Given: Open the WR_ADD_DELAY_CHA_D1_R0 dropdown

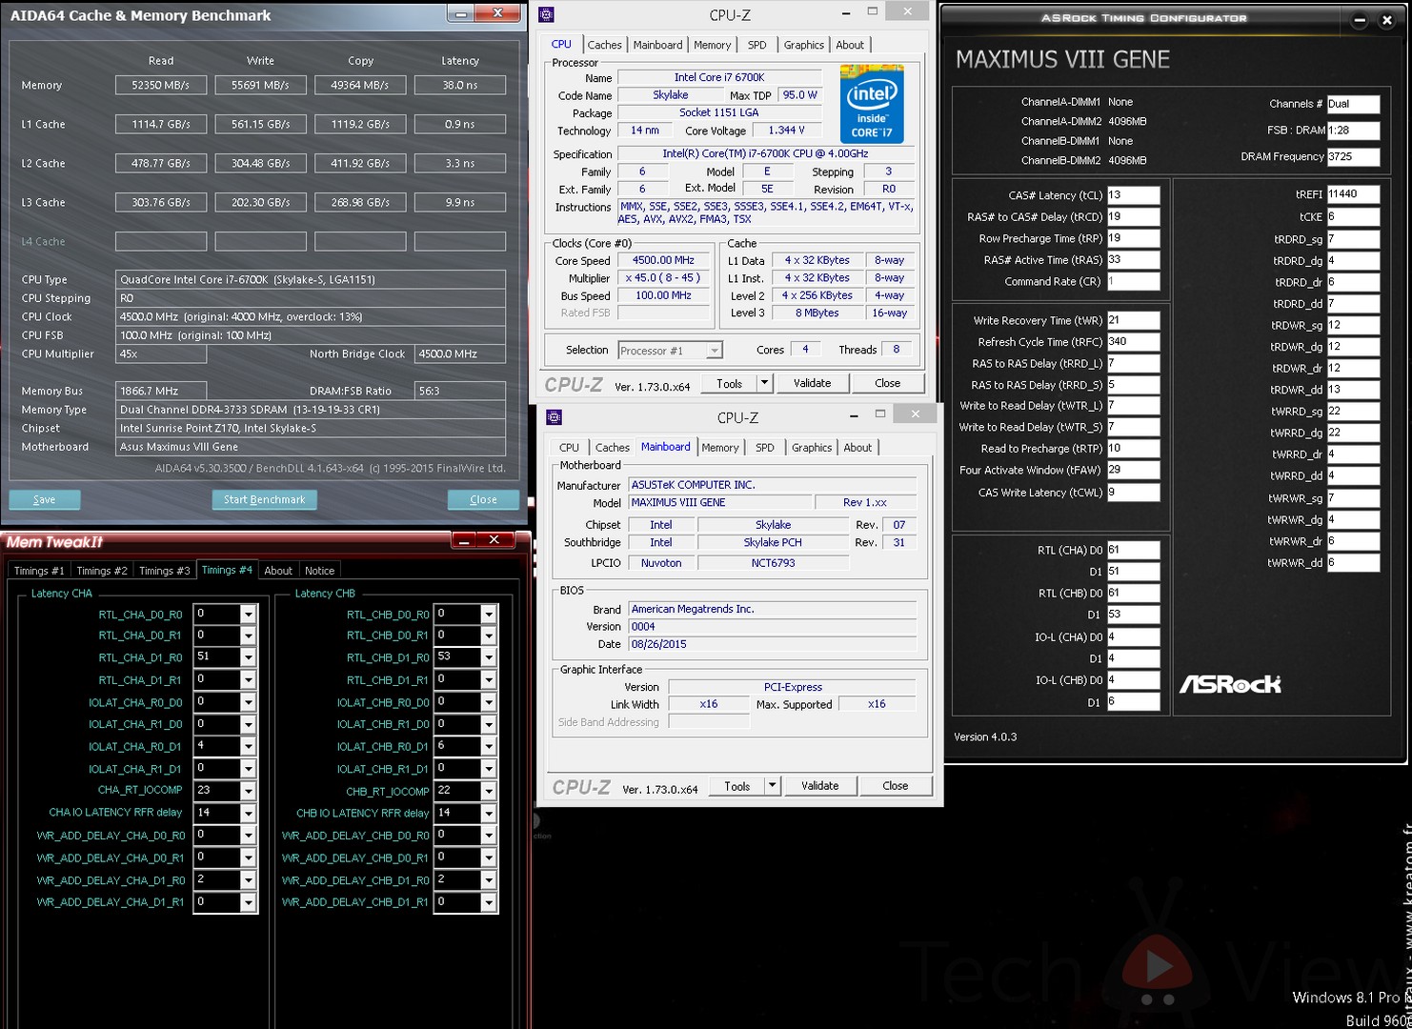Looking at the screenshot, I should point(248,881).
